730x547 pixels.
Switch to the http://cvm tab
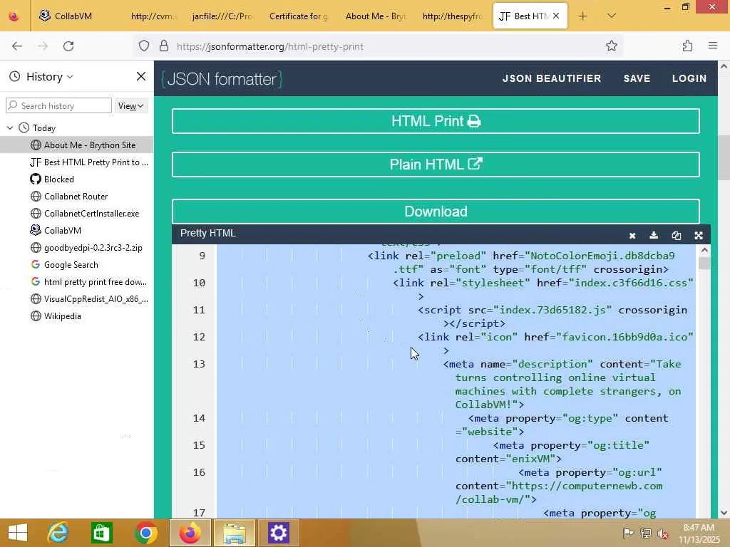click(x=153, y=16)
